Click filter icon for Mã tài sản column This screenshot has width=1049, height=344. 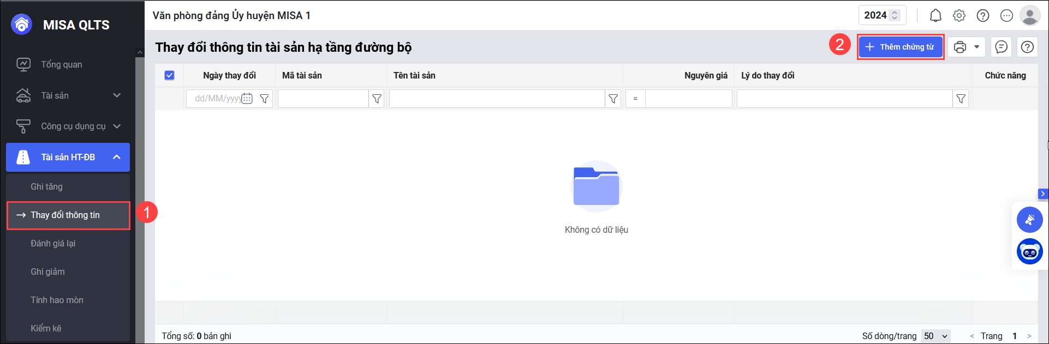tap(377, 99)
